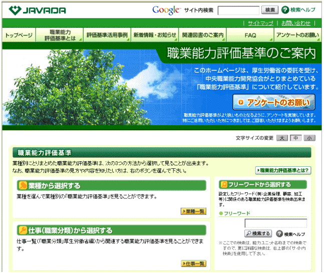Image resolution: width=324 pixels, height=274 pixels.
Task: Switch to the FAQ navigation tab
Action: (x=250, y=36)
